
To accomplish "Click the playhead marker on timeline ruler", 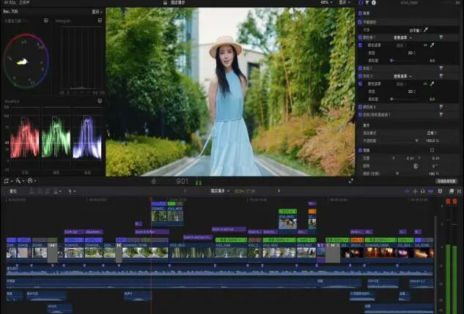I will [151, 200].
